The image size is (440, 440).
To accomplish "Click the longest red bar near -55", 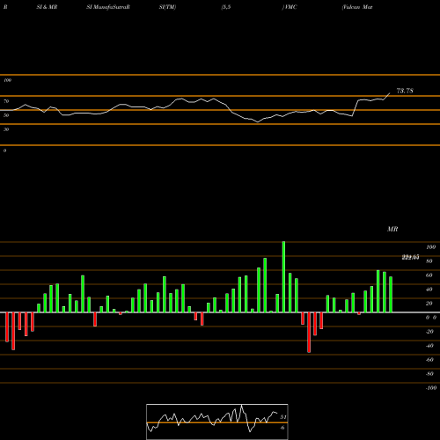I will click(x=309, y=333).
